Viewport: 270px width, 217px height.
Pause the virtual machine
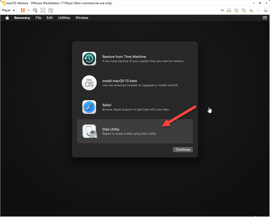point(23,10)
